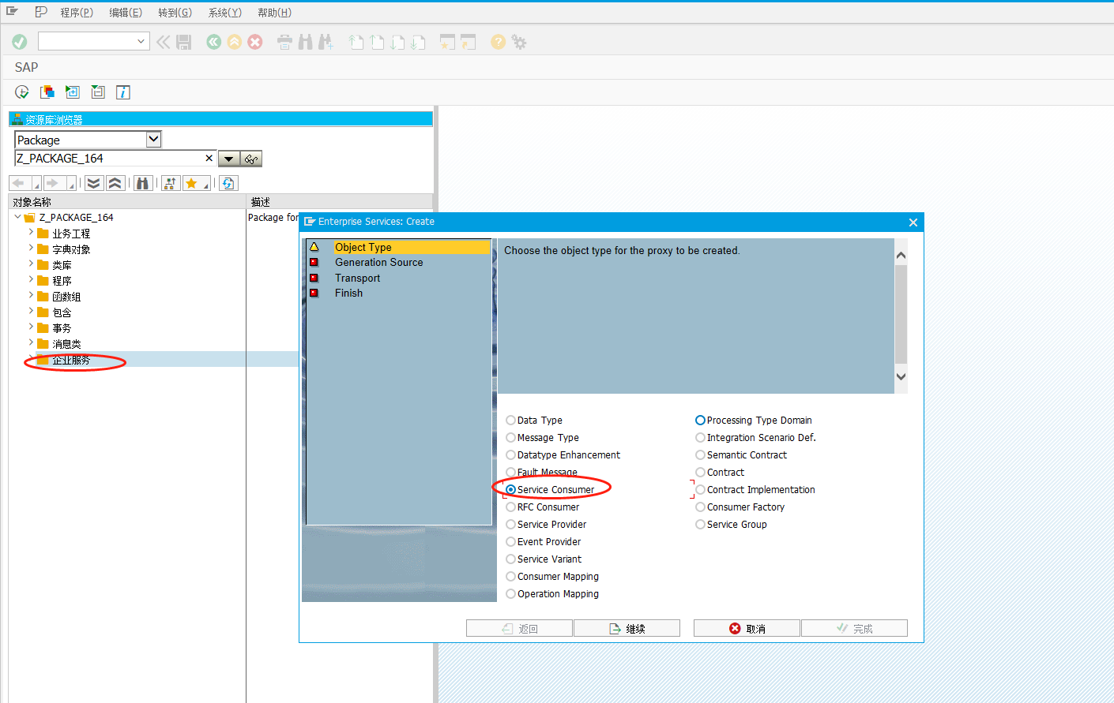Screen dimensions: 1114x703
Task: Click the Collapse All double-up arrows icon
Action: coord(115,183)
